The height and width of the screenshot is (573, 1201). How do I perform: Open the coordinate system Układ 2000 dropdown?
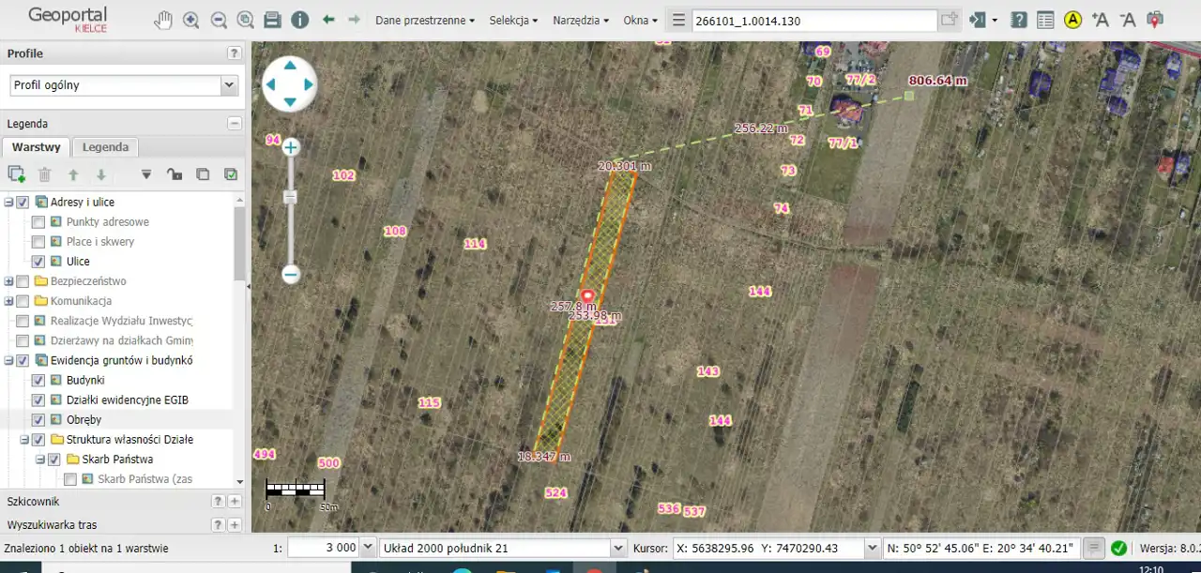pyautogui.click(x=617, y=548)
